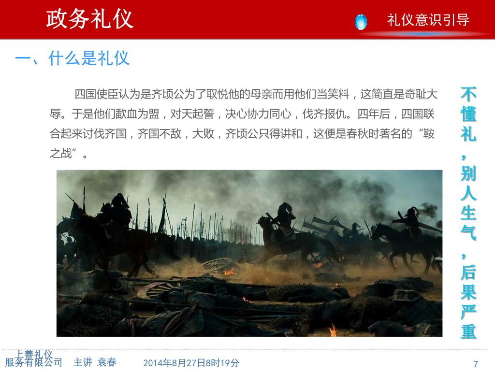The image size is (495, 371).
Task: Click the vertical 别人生气 text
Action: pyautogui.click(x=468, y=204)
